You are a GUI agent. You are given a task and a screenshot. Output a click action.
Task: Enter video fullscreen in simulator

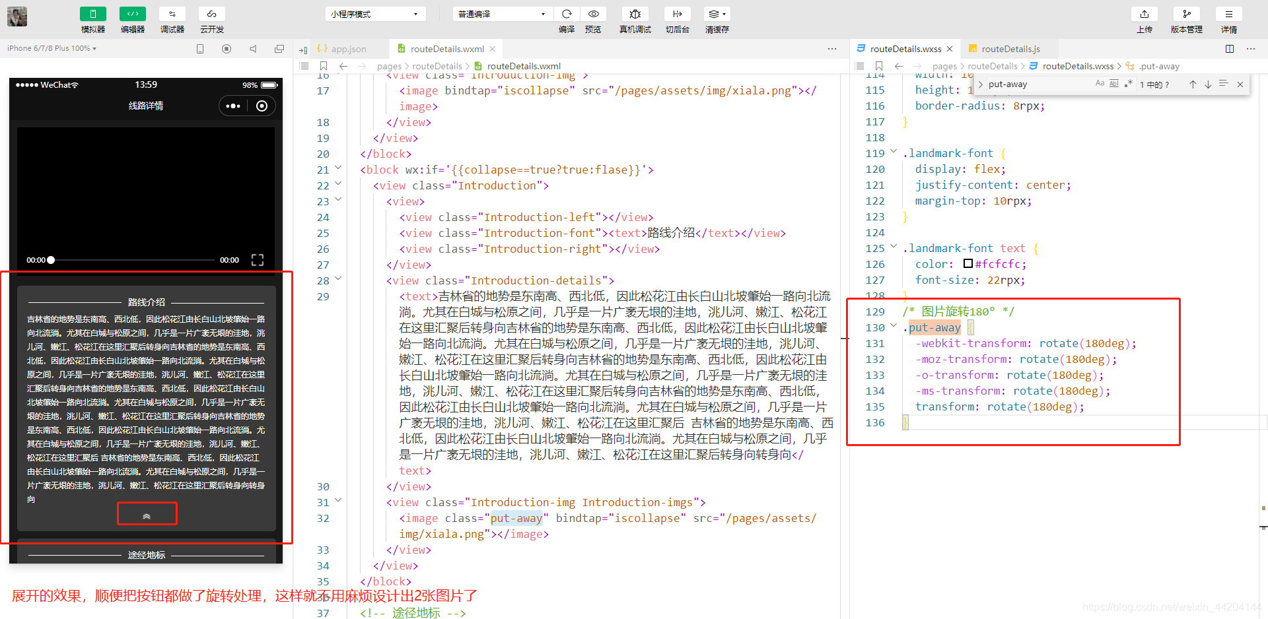pyautogui.click(x=258, y=260)
